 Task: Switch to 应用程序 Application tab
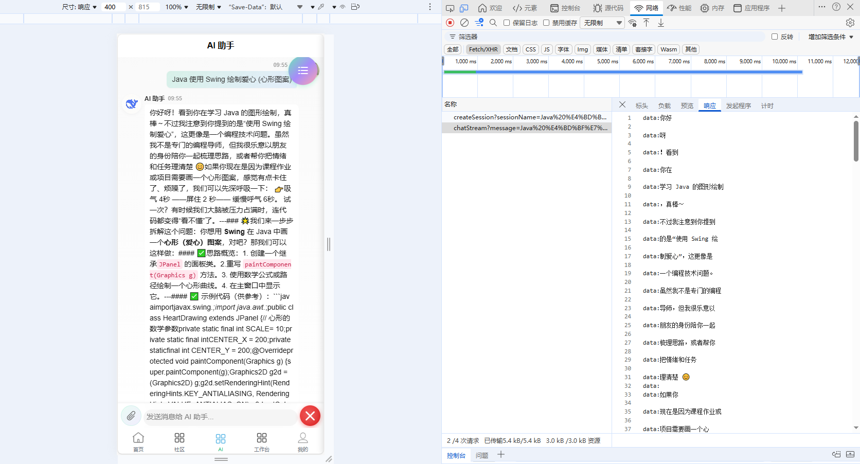tap(751, 8)
